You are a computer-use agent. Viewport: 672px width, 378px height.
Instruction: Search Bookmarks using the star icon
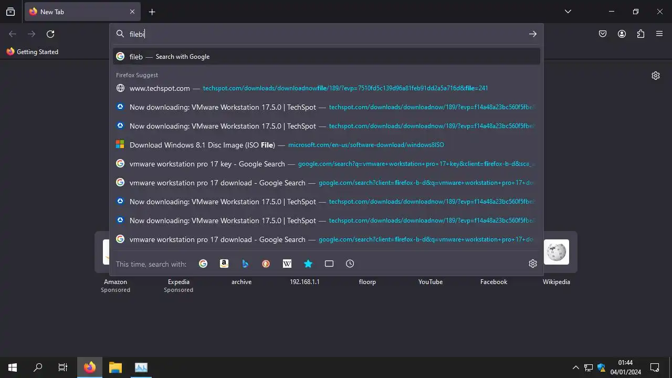[308, 264]
